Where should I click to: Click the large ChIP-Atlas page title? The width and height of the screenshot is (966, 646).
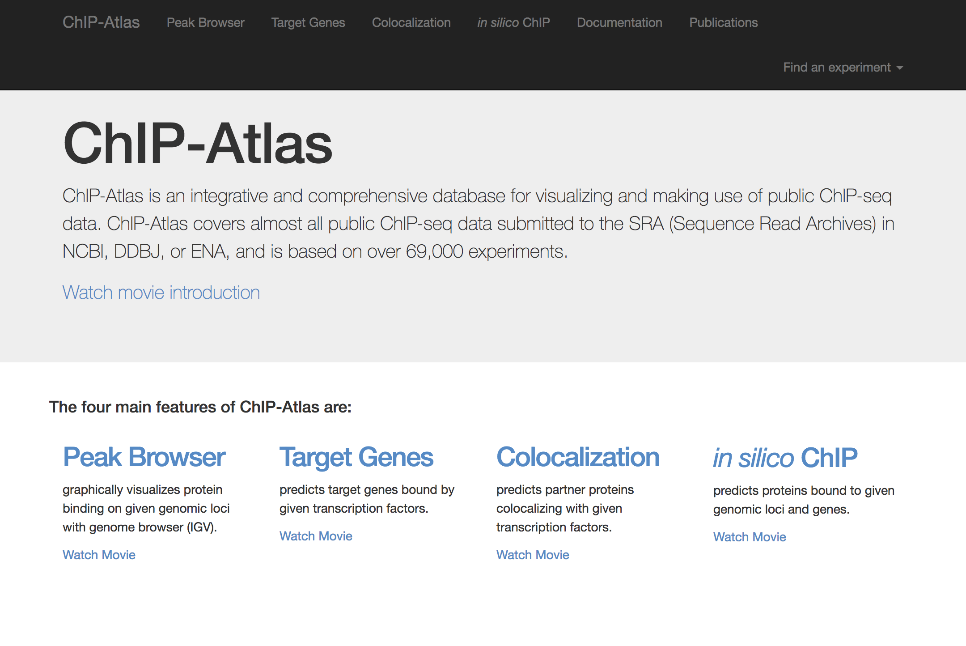click(197, 143)
